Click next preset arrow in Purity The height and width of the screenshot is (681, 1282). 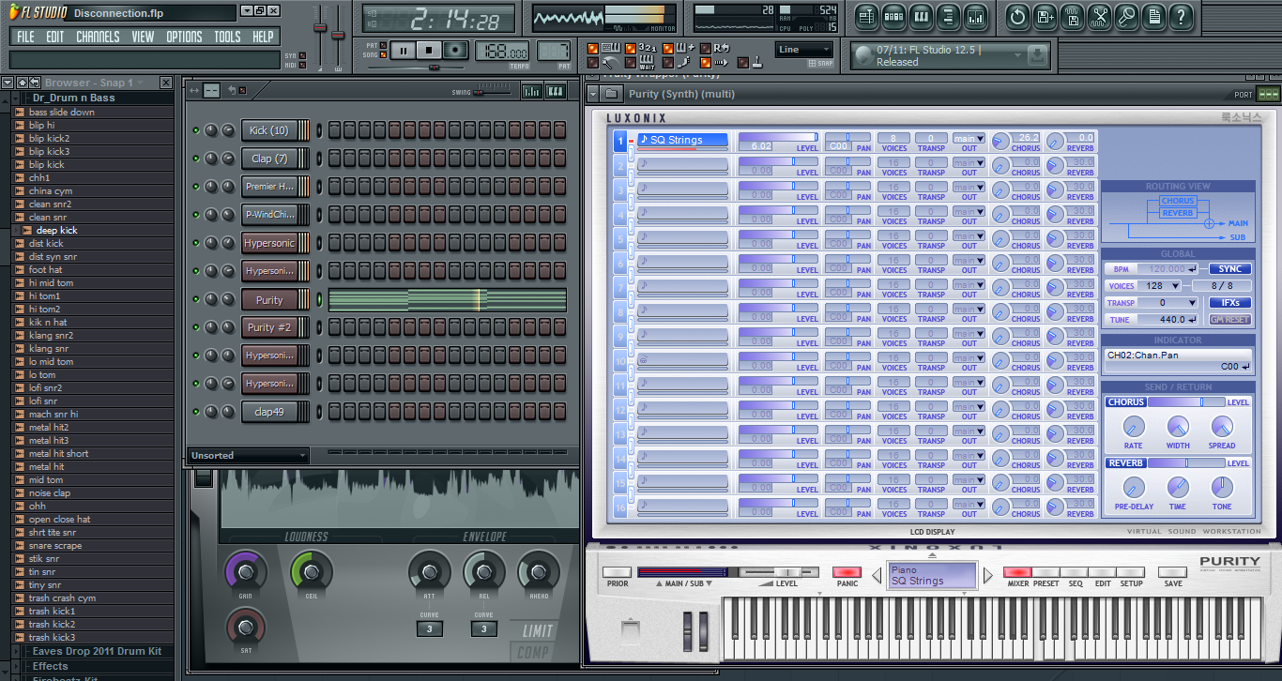(987, 575)
